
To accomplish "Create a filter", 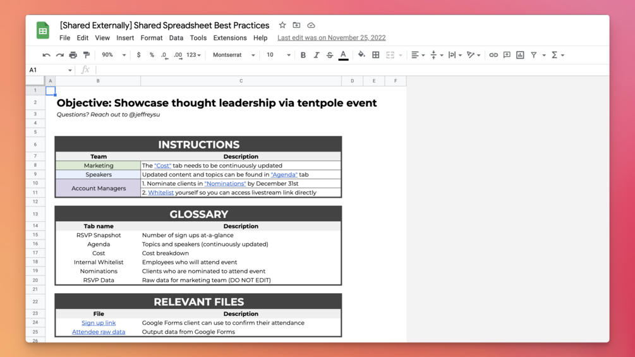I will pyautogui.click(x=534, y=55).
